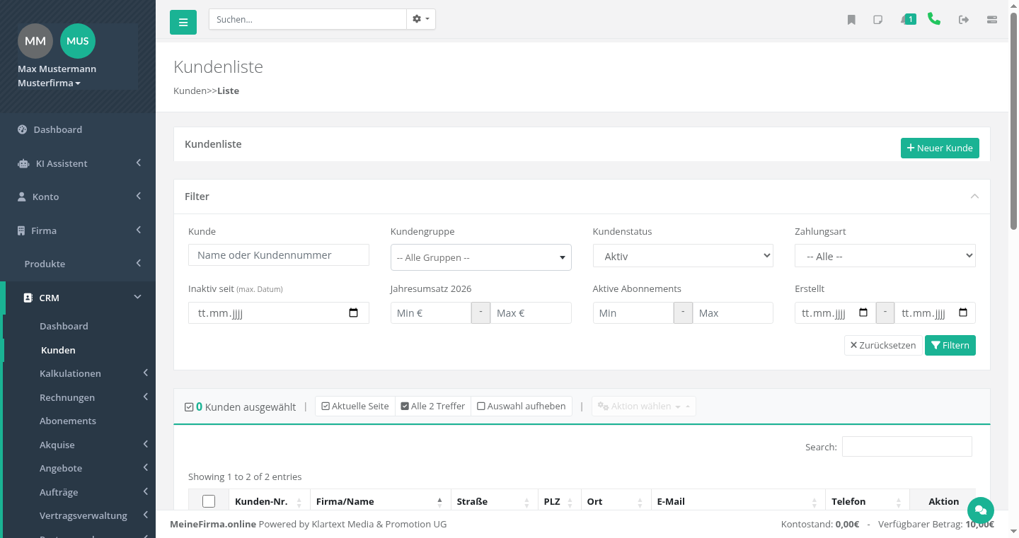
Task: Open the Kundenstatus dropdown showing Aktiv
Action: pyautogui.click(x=683, y=256)
